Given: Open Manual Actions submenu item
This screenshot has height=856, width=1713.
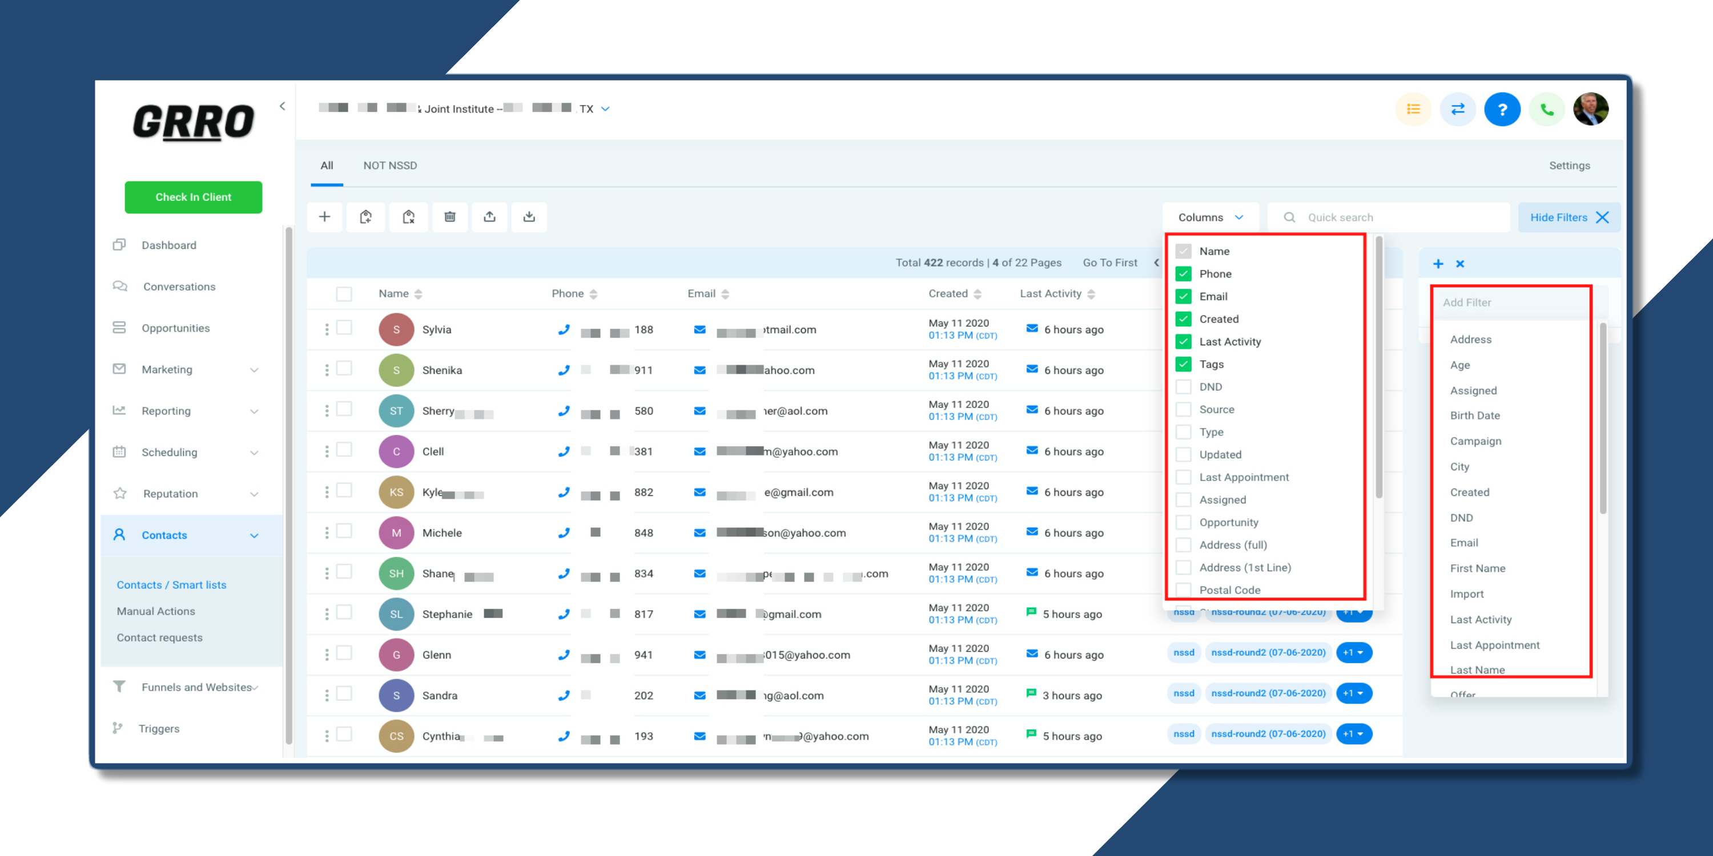Looking at the screenshot, I should click(156, 611).
